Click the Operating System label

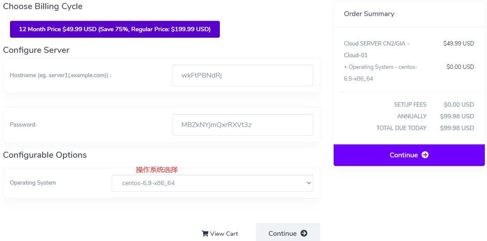33,183
